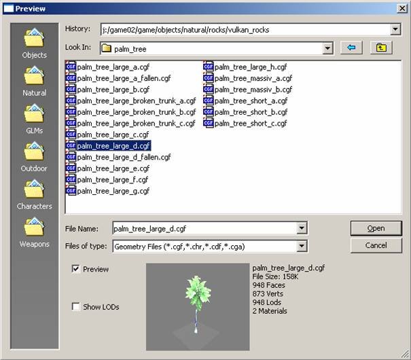The image size is (411, 360).
Task: Enable the Show LODs checkbox
Action: coord(75,307)
